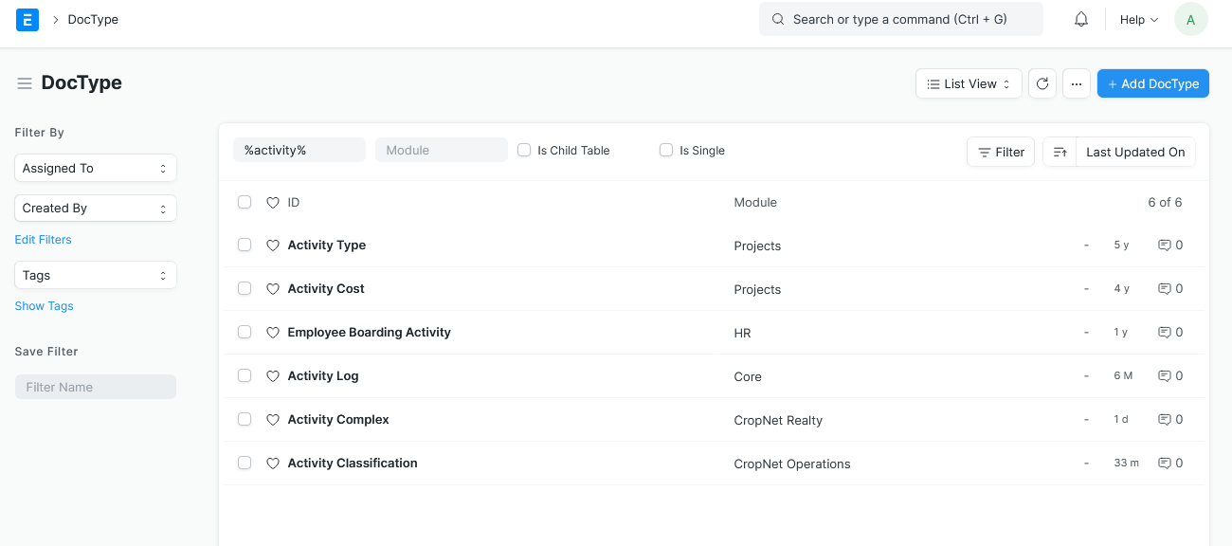
Task: Open the three-dots more options menu
Action: tap(1077, 83)
